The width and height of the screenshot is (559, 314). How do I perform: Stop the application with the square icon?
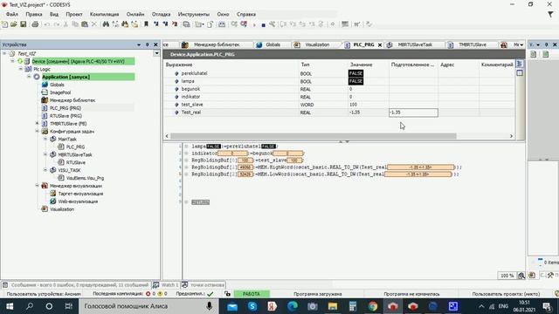tap(264, 25)
